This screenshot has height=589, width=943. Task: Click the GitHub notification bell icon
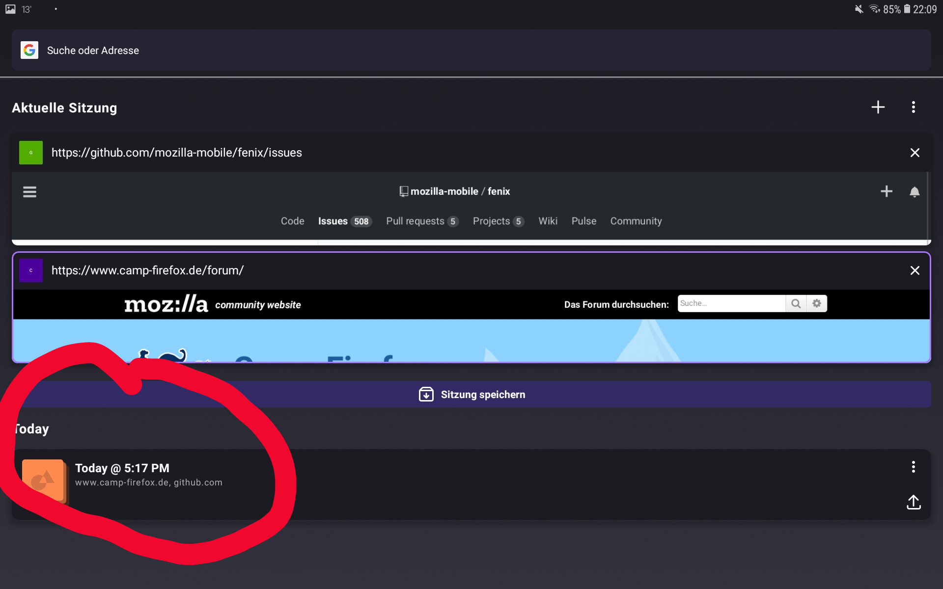pos(915,191)
